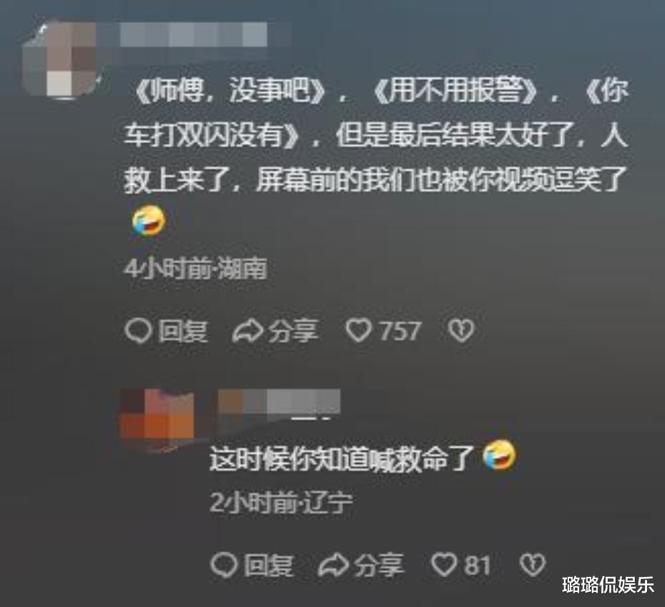Open the reply author's blurred username
Image resolution: width=665 pixels, height=607 pixels.
pos(279,402)
